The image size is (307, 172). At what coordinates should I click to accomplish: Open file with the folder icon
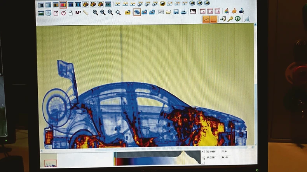169,12
